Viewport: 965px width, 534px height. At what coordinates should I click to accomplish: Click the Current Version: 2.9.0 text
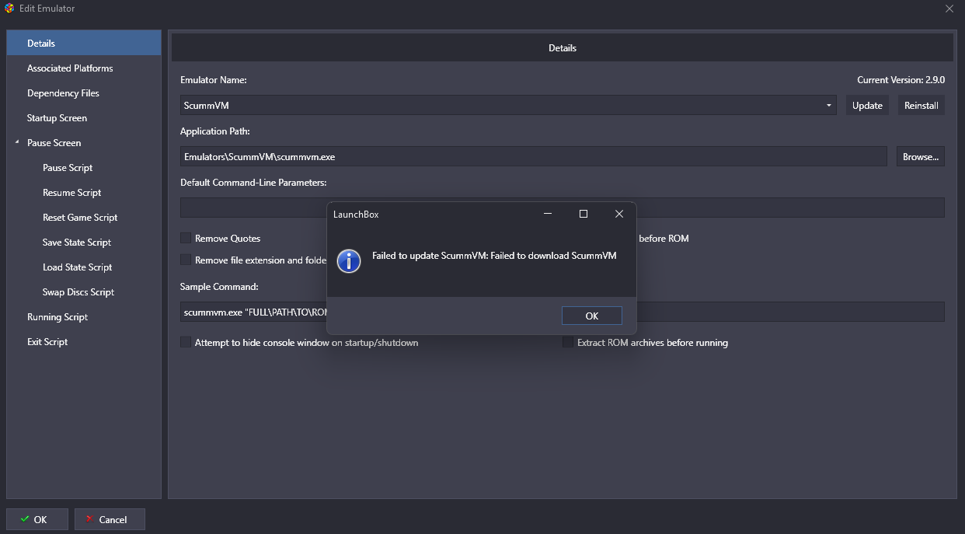pos(901,80)
